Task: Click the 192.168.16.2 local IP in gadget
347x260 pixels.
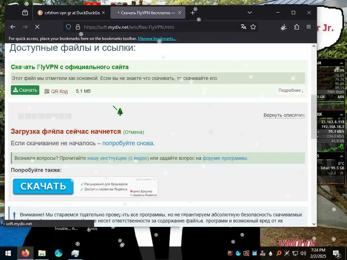Action: click(333, 127)
